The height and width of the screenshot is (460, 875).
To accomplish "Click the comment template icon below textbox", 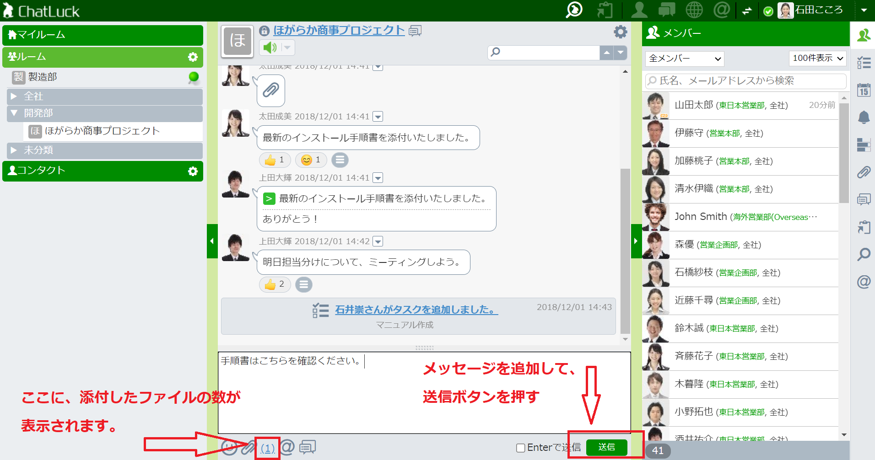I will click(x=308, y=447).
